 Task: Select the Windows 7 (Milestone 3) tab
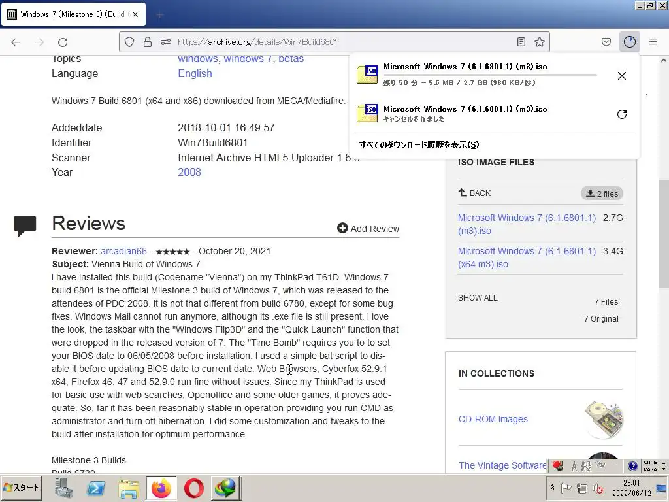[73, 14]
